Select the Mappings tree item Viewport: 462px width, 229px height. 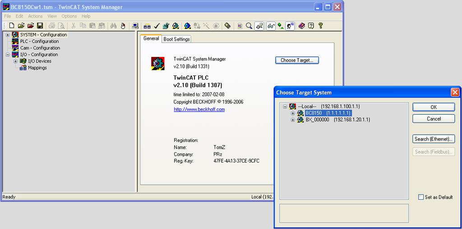coord(37,68)
